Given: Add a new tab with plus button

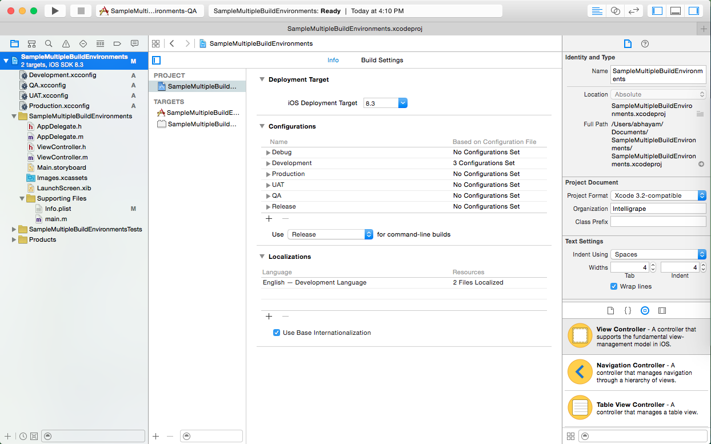Looking at the screenshot, I should 704,29.
